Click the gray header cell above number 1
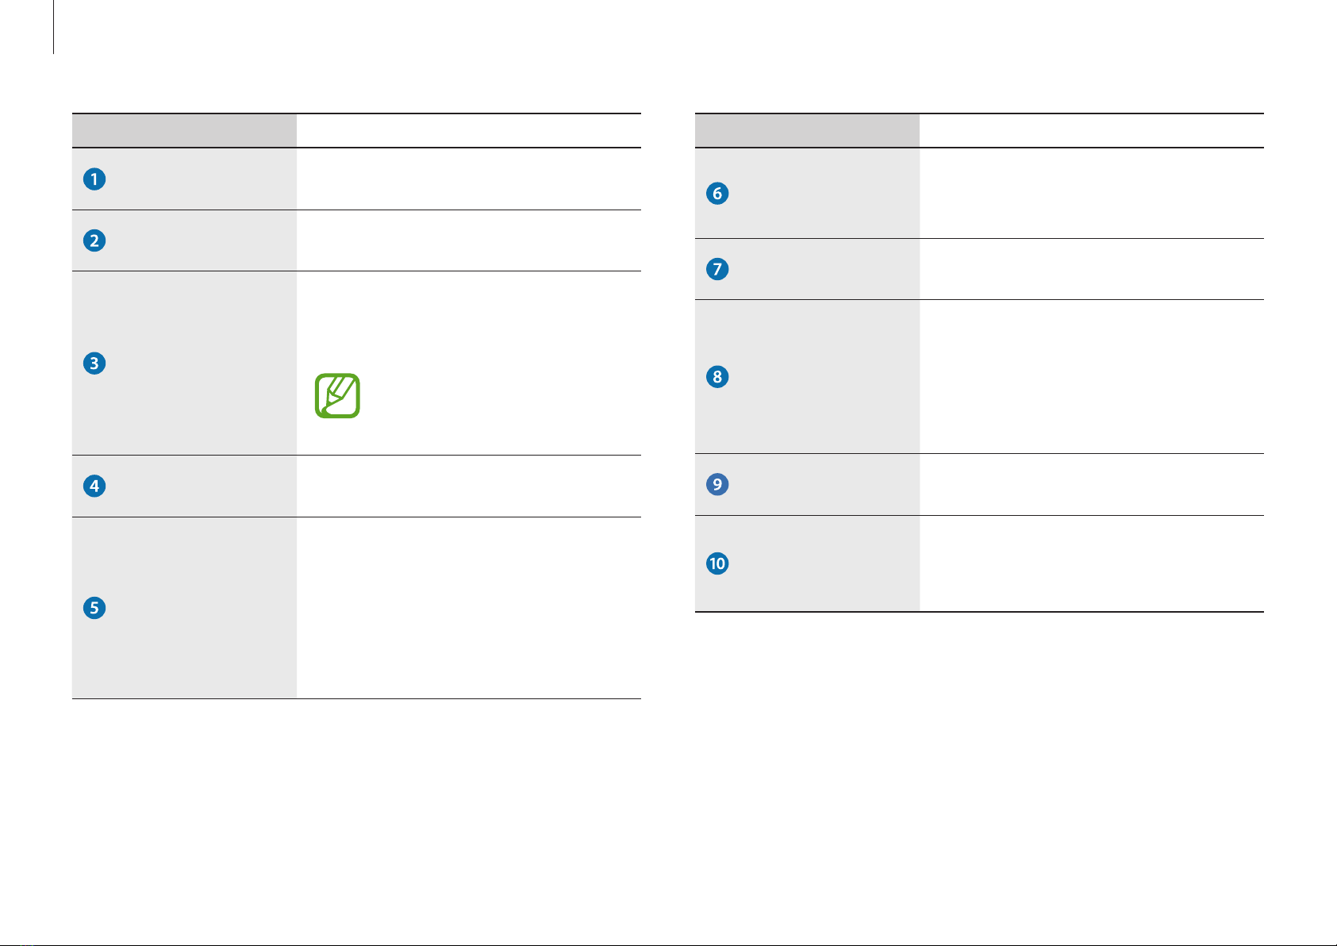Image resolution: width=1337 pixels, height=946 pixels. click(x=184, y=131)
